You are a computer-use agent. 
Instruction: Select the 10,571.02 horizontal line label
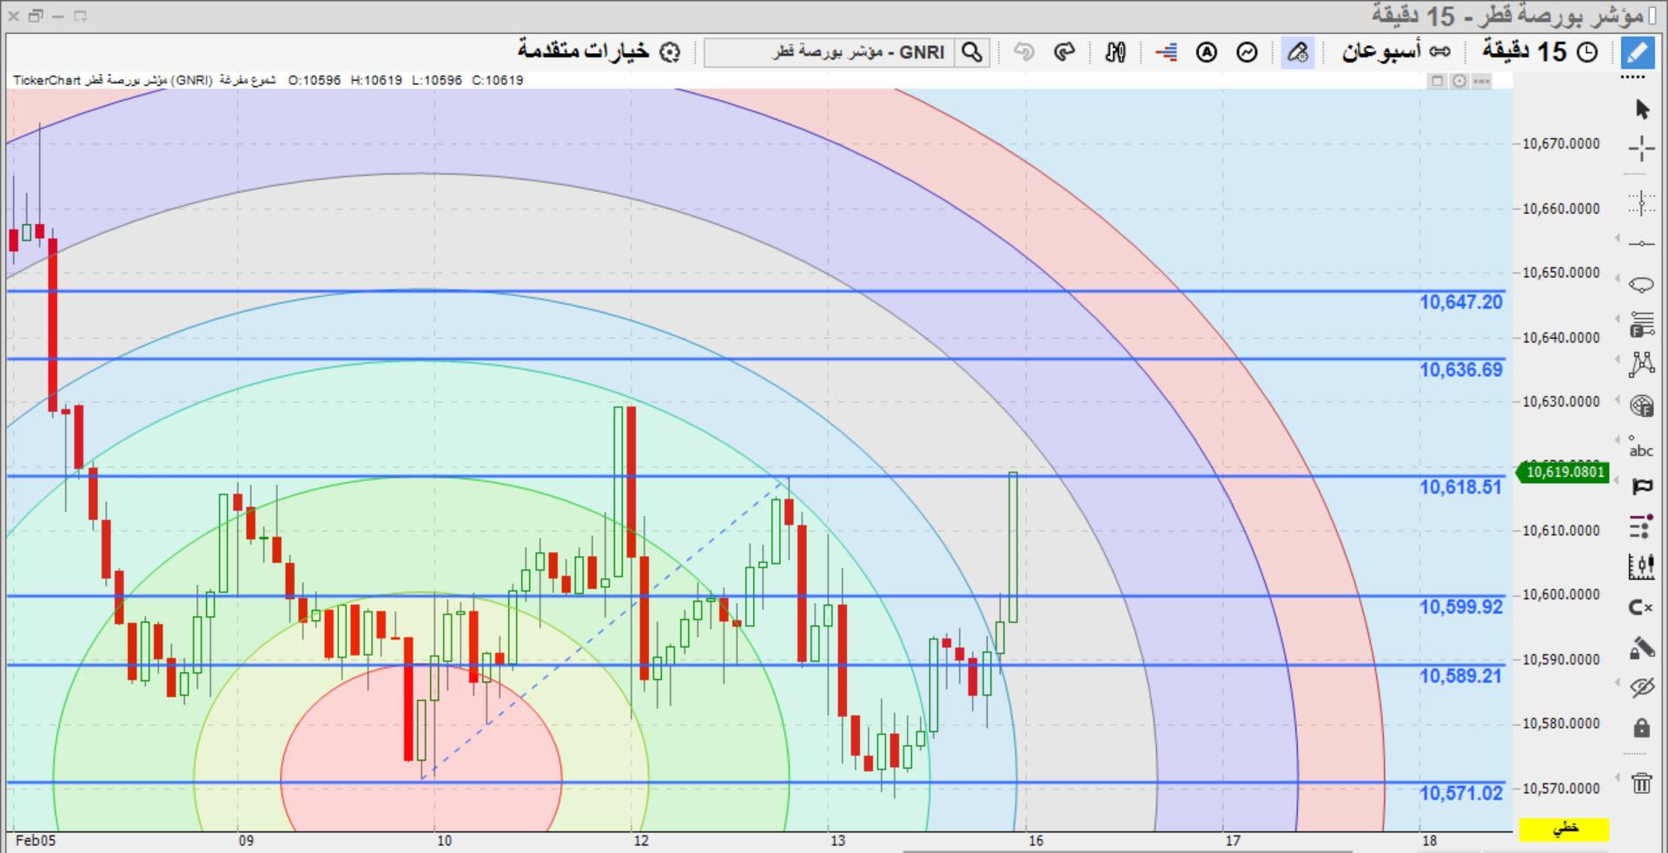click(x=1460, y=793)
